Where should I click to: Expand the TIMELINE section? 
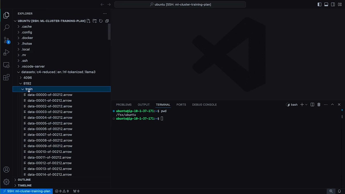click(x=62, y=185)
